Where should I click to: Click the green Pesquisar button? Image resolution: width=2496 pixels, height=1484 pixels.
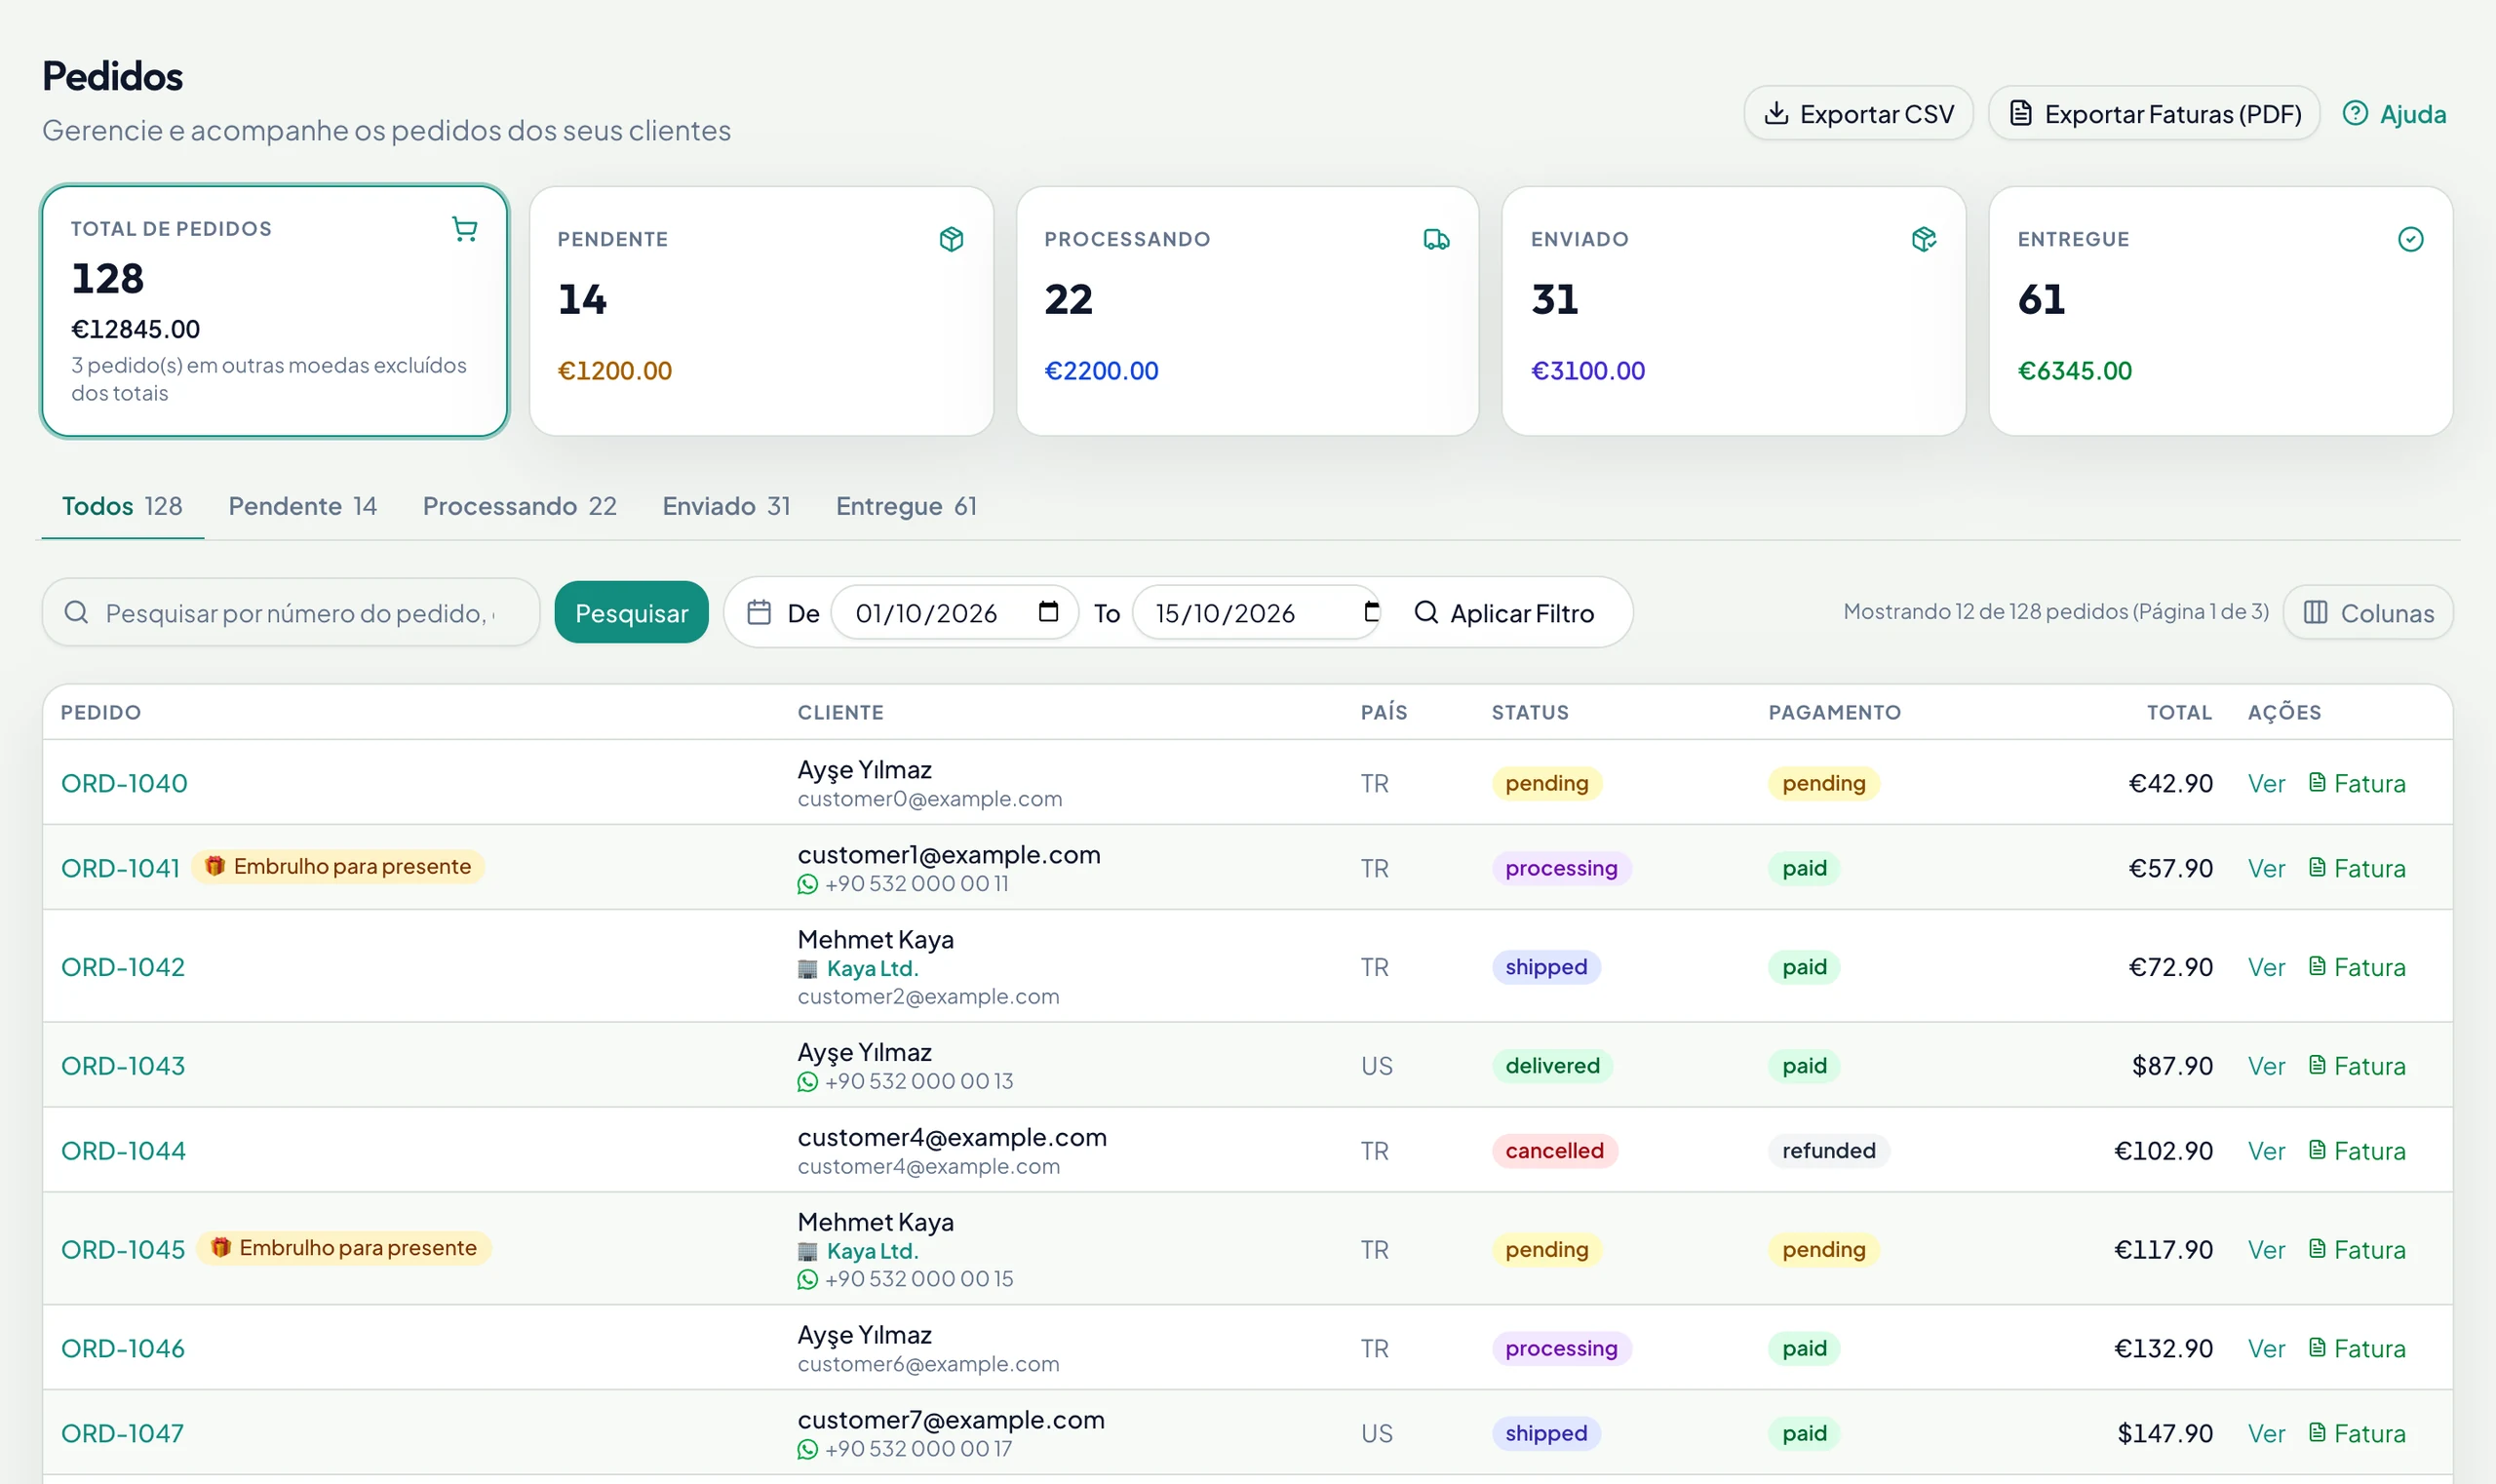coord(631,612)
